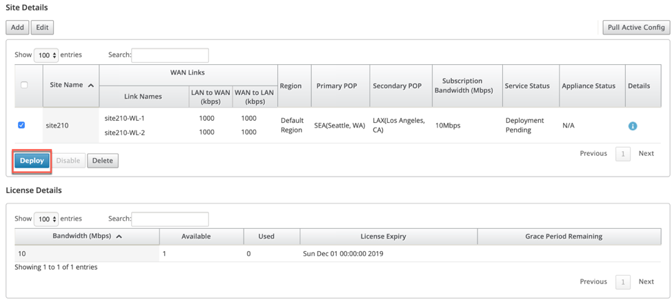Click the License Expiry column header
This screenshot has height=300, width=672.
click(388, 236)
